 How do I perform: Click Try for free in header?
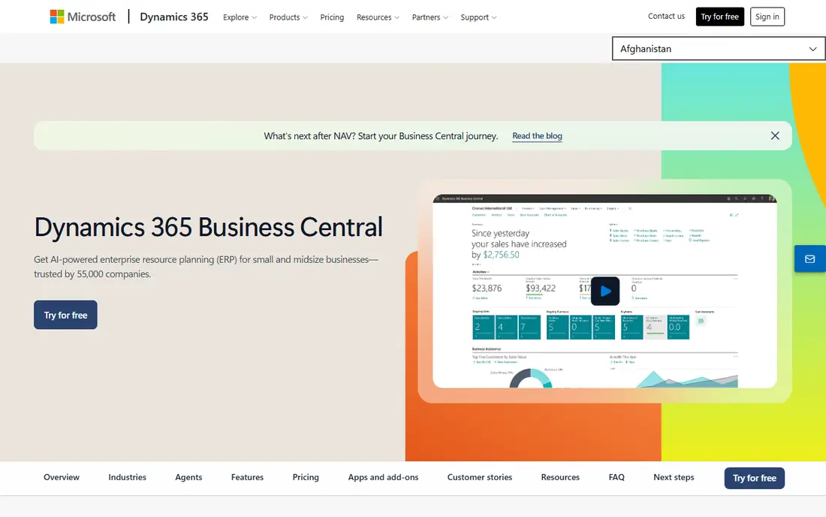pyautogui.click(x=719, y=17)
